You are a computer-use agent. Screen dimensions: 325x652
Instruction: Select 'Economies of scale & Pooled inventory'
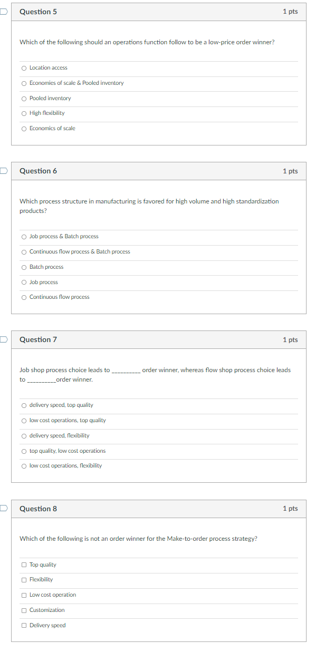coord(24,83)
